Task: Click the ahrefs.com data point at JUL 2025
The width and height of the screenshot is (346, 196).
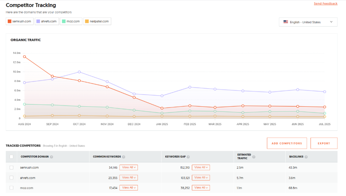Action: pyautogui.click(x=325, y=92)
